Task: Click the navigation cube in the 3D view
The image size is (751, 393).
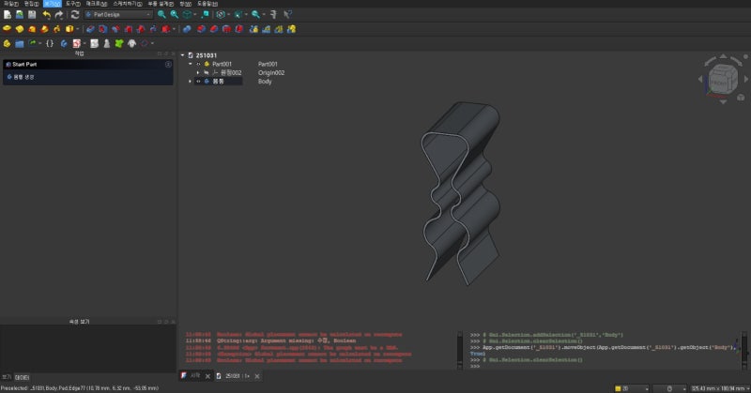Action: [722, 81]
